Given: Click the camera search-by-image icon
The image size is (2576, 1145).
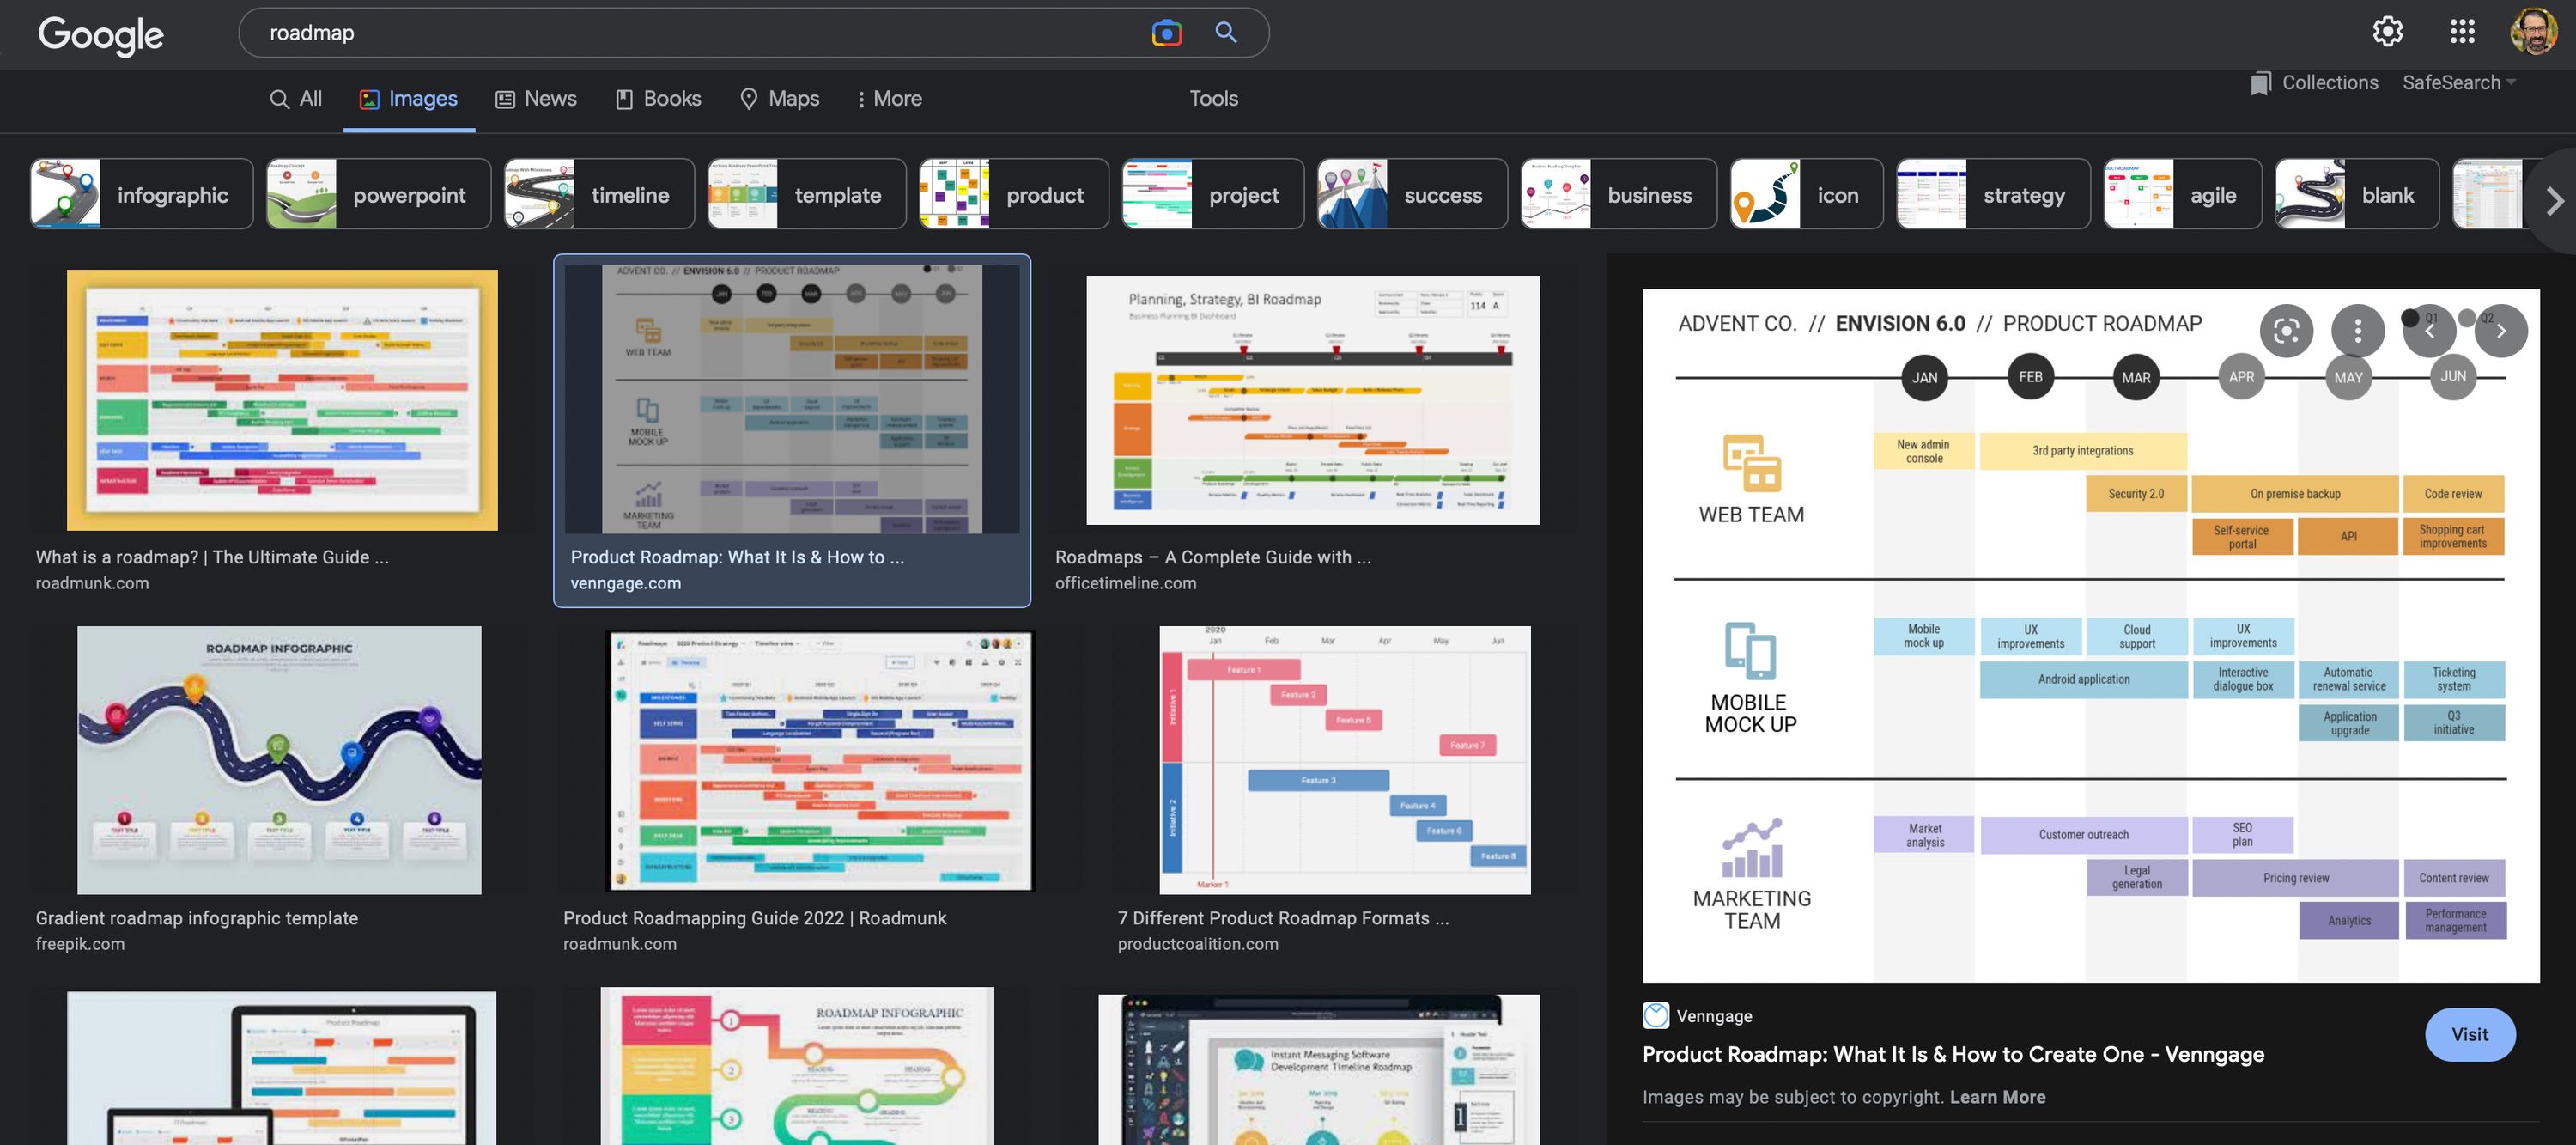Looking at the screenshot, I should click(1166, 33).
